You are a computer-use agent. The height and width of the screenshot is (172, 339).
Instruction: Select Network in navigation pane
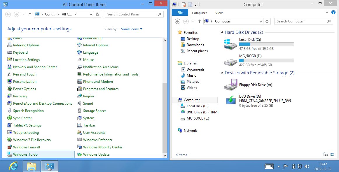187,131
